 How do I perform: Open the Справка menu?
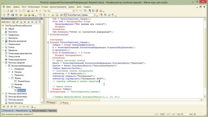[87, 7]
